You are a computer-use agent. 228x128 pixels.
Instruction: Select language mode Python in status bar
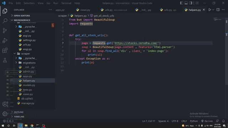194,121
